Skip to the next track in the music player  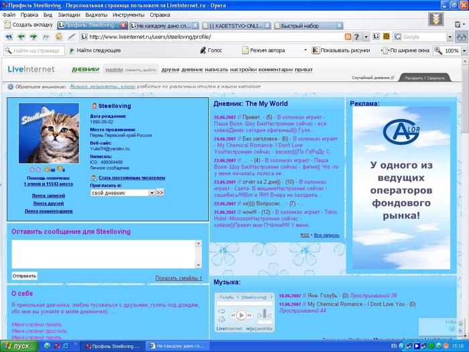point(251,315)
